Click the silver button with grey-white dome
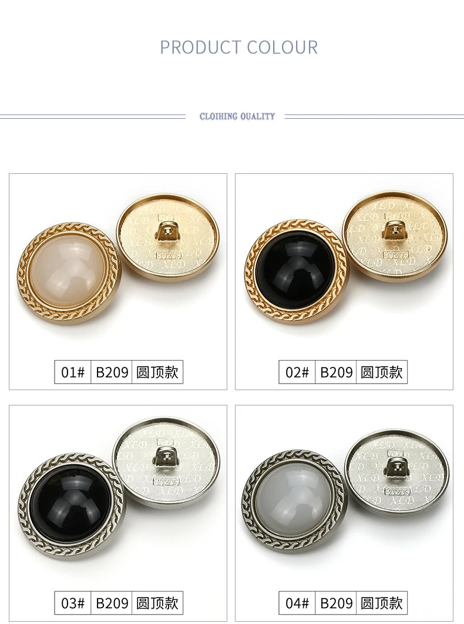Image resolution: width=464 pixels, height=624 pixels. pyautogui.click(x=294, y=501)
